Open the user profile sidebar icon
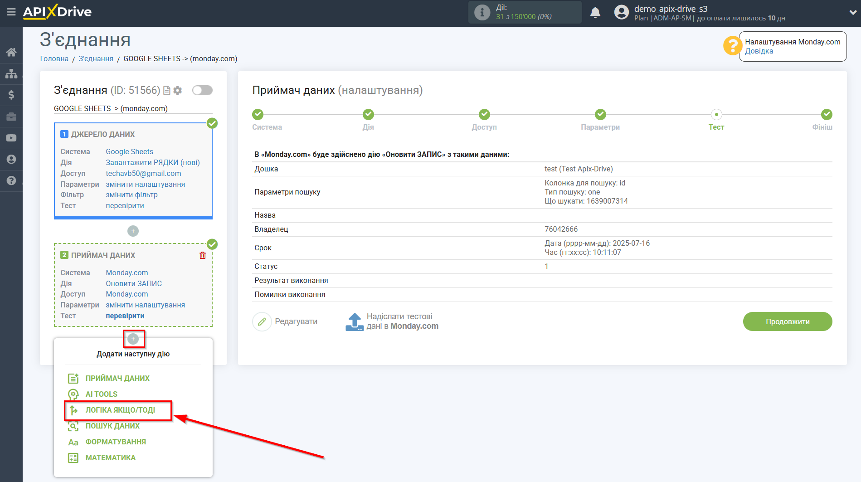 (x=11, y=159)
